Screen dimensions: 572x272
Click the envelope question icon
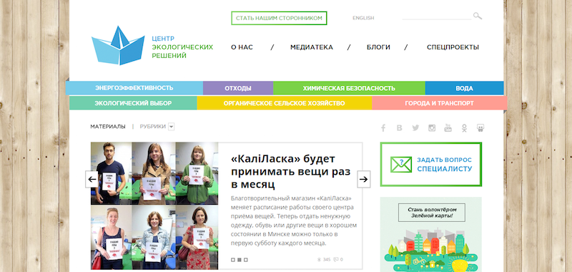click(x=401, y=165)
